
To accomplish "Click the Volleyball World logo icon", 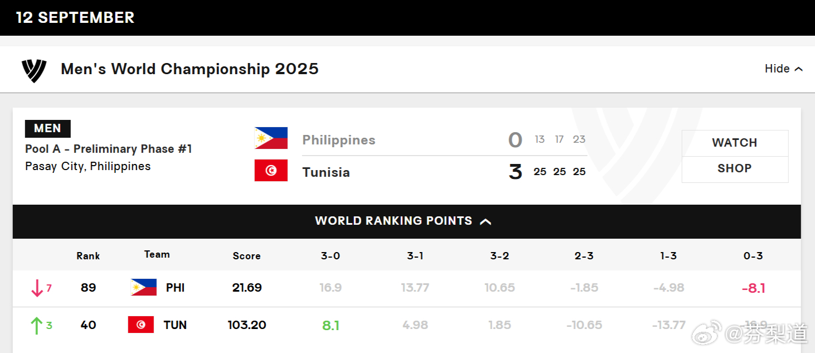I will click(x=34, y=70).
